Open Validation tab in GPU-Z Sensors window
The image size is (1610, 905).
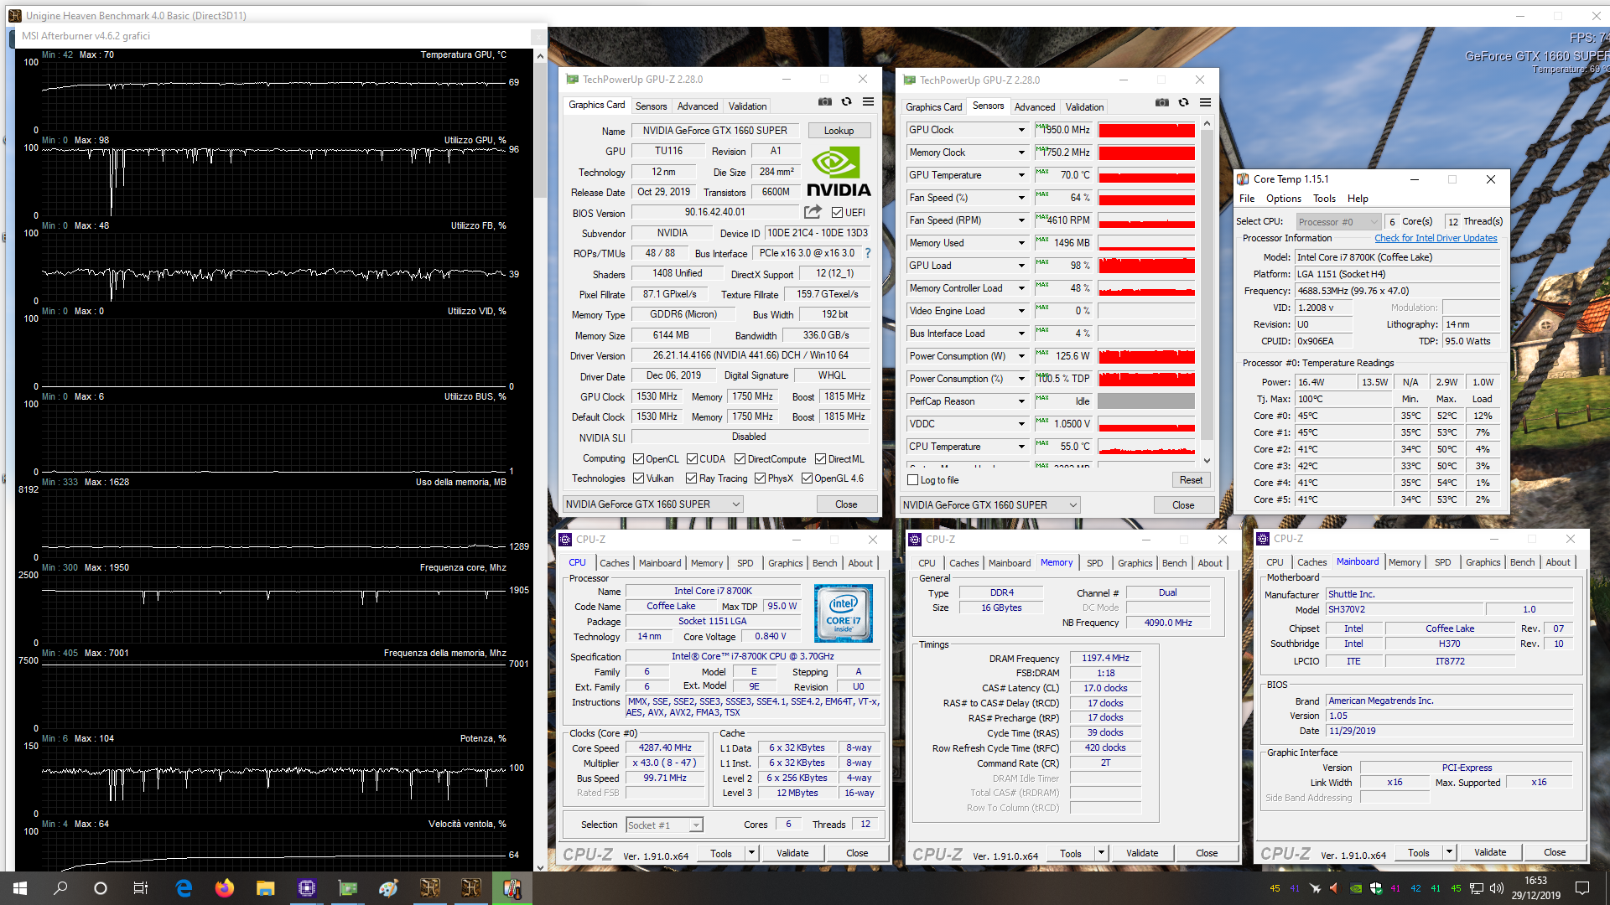(1084, 107)
